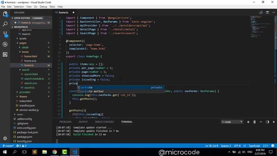277x156 pixels.
Task: Open the Selection menu
Action: point(19,6)
